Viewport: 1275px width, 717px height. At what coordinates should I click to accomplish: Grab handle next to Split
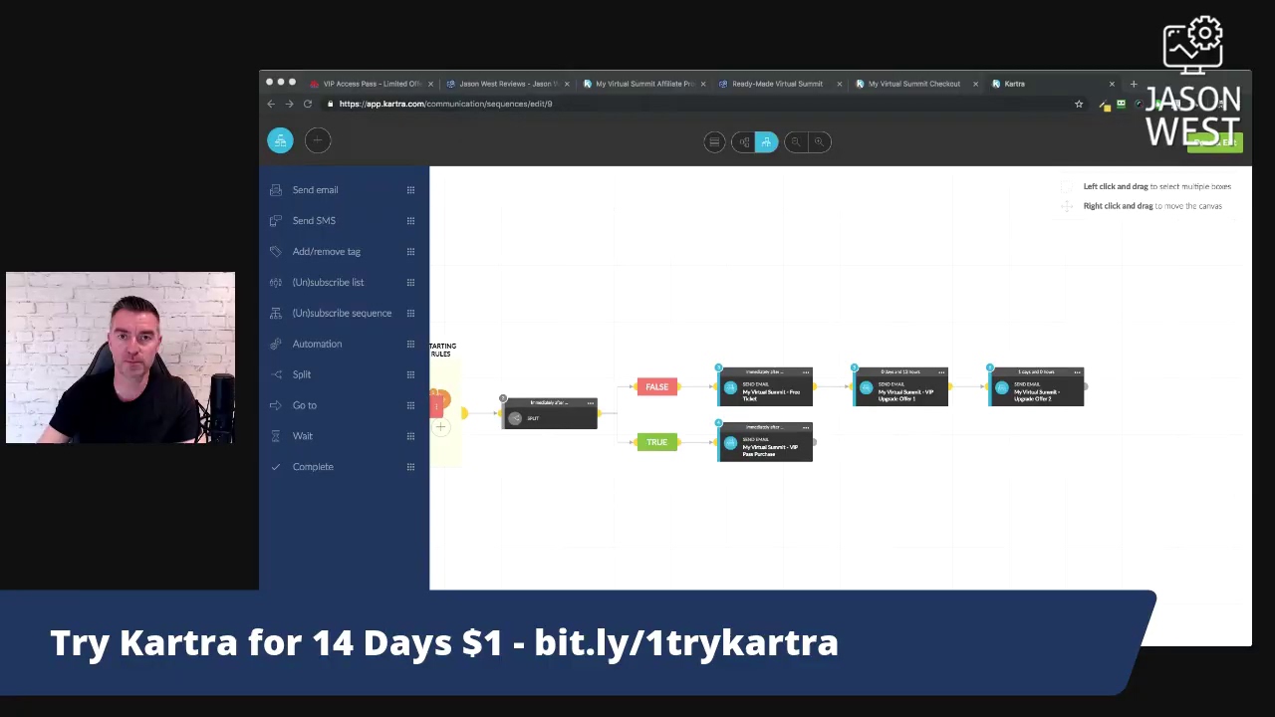pyautogui.click(x=410, y=374)
